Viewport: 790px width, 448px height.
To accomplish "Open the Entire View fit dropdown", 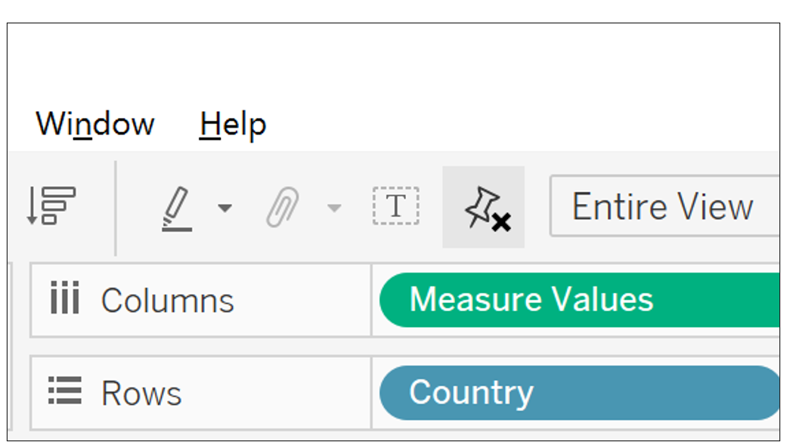I will click(664, 207).
